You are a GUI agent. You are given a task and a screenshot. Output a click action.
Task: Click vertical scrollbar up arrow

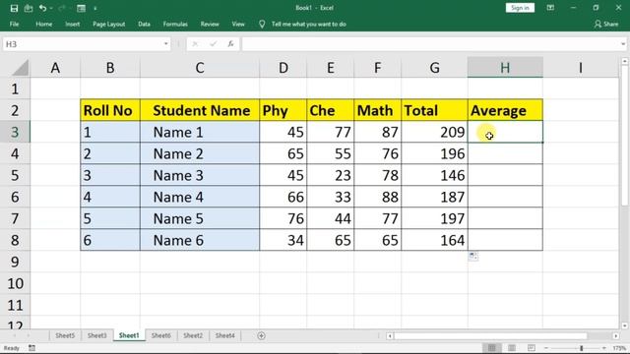point(624,61)
